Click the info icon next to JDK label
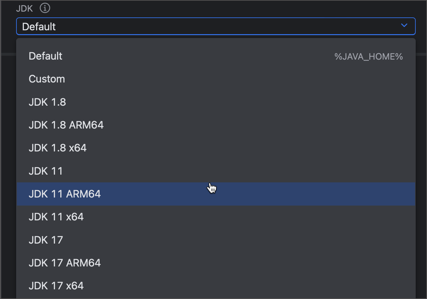This screenshot has width=427, height=299. [x=45, y=8]
